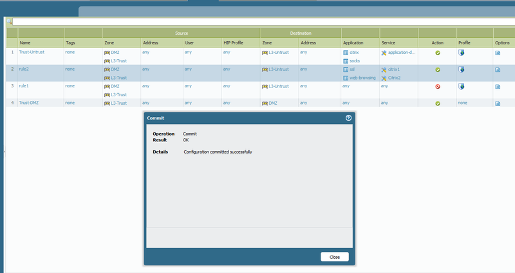The height and width of the screenshot is (273, 515).
Task: Focus the rule search filter field
Action: 263,22
